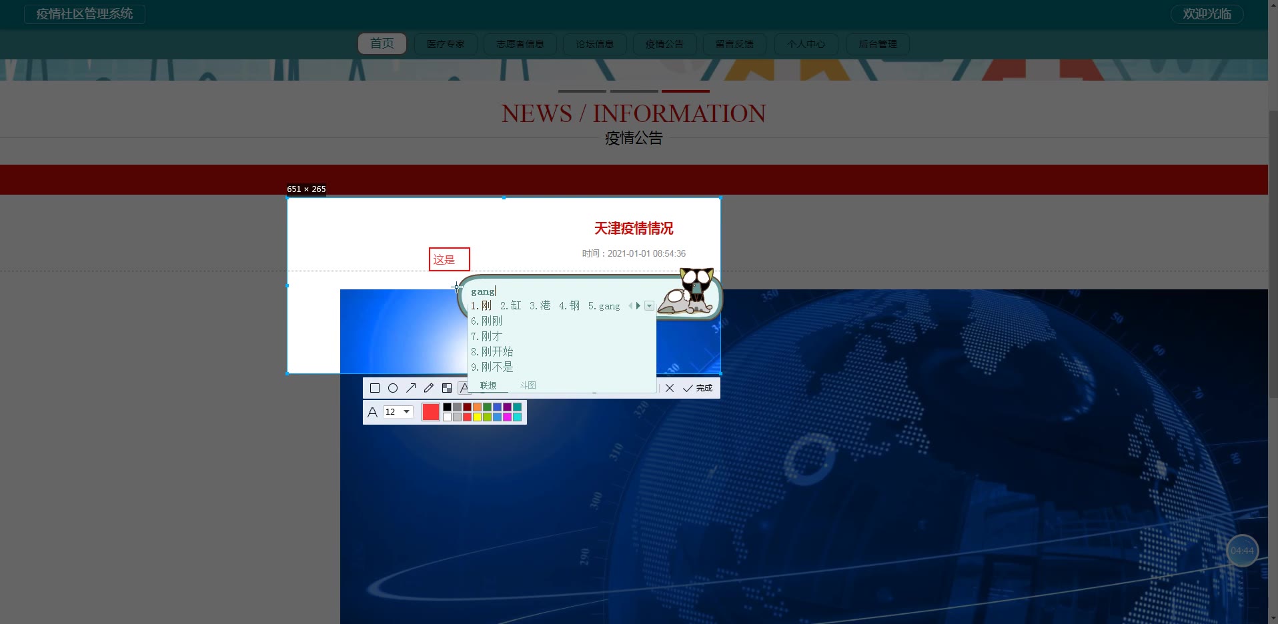
Task: Choose IME candidate 4 钢
Action: point(570,305)
